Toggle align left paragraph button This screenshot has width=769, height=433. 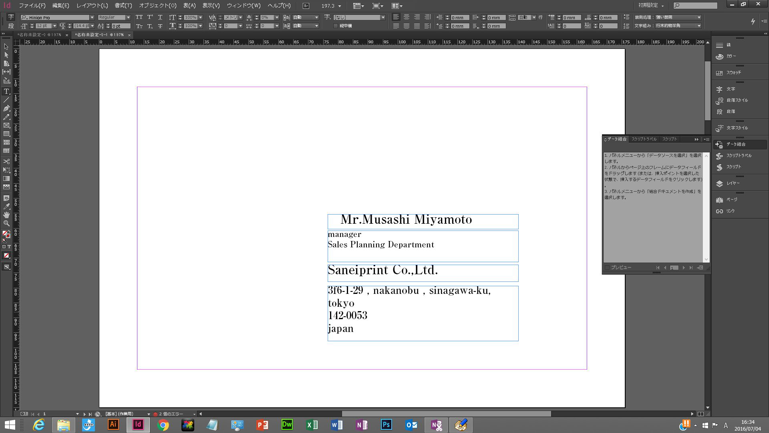pyautogui.click(x=396, y=17)
